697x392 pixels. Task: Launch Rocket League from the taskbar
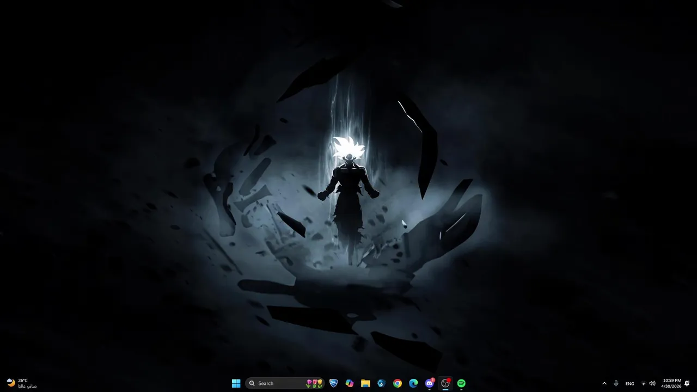tap(334, 383)
